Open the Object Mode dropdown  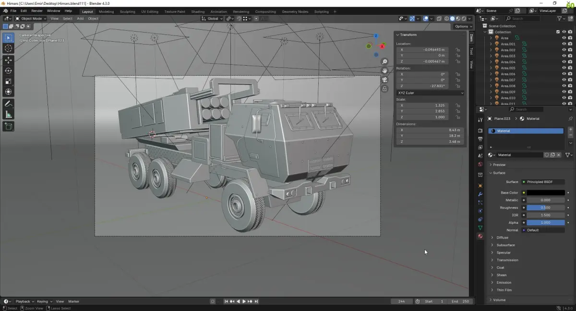[x=31, y=19]
